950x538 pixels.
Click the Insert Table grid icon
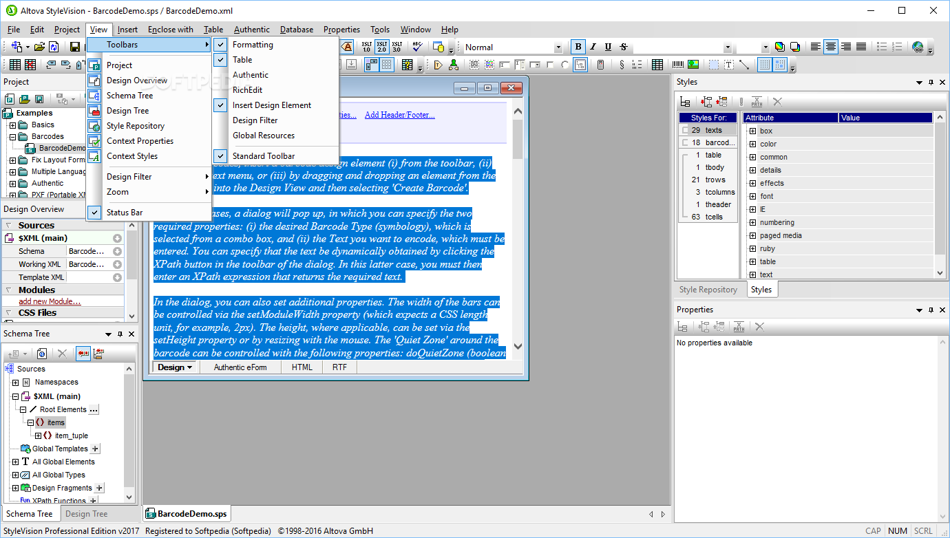click(x=13, y=65)
